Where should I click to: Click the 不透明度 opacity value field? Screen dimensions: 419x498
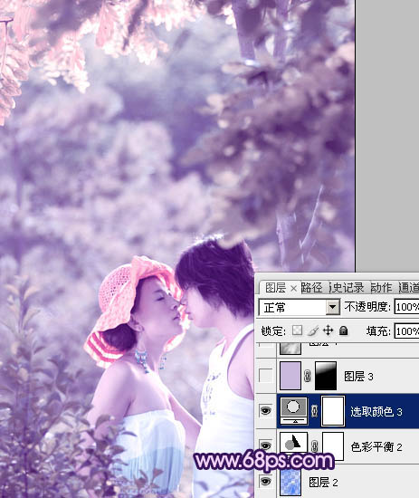406,307
